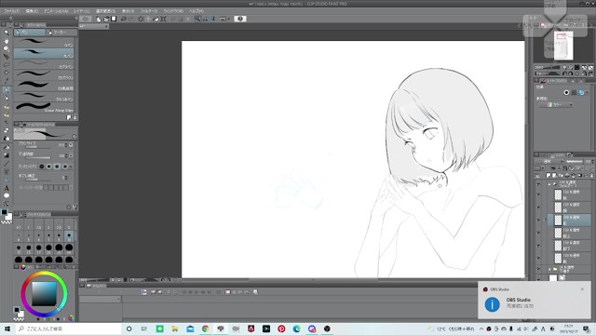
Task: Open the timeline selection dropdown
Action: pos(101,300)
